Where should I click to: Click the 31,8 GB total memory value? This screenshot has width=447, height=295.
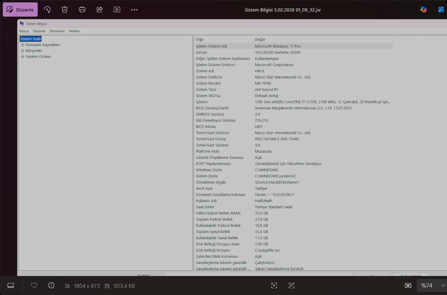point(261,219)
